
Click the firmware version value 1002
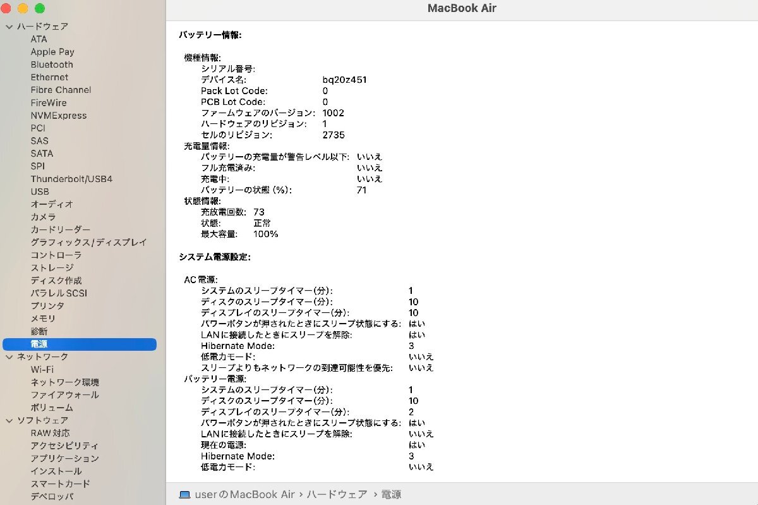point(333,113)
